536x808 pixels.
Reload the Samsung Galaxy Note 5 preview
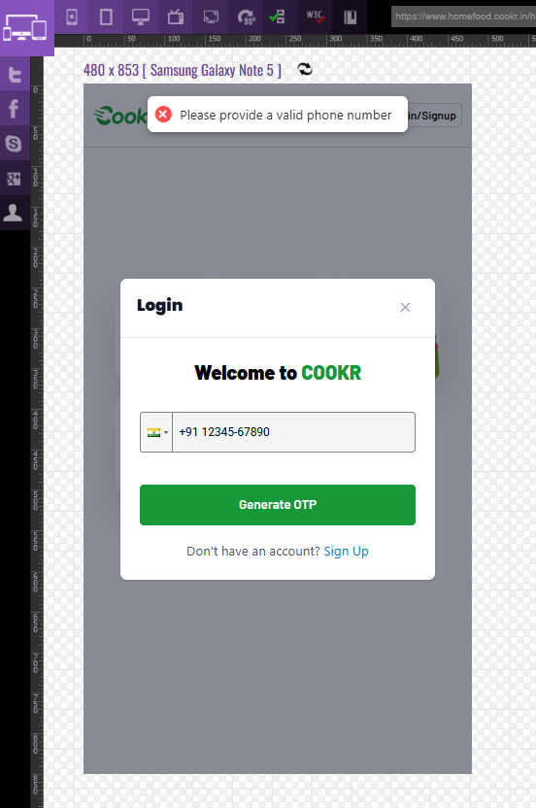305,69
